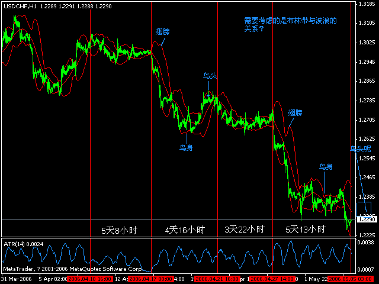This screenshot has width=379, height=284.
Task: Click the 5天8小时 duration label
Action: pyautogui.click(x=120, y=230)
